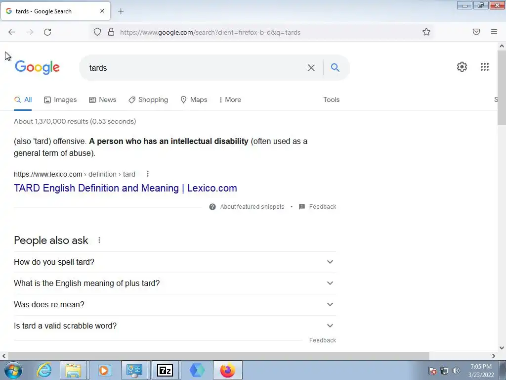Open the More search filters dropdown
506x380 pixels.
230,99
